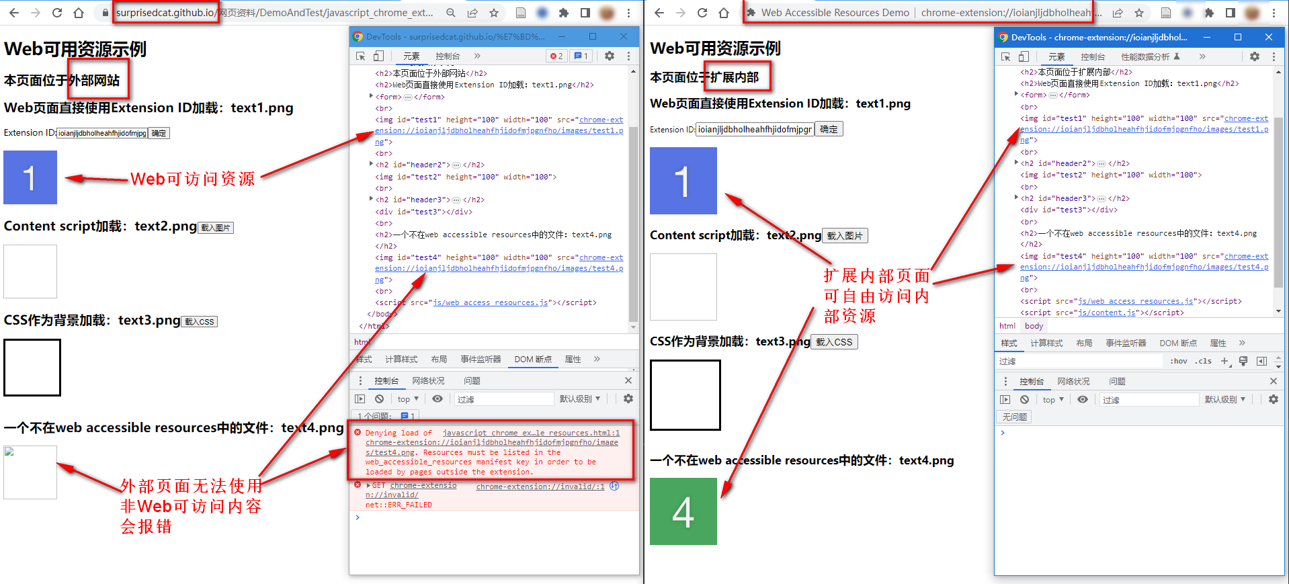Image resolution: width=1289 pixels, height=584 pixels.
Task: Toggle .cls class editor in right DevTools
Action: [1203, 361]
